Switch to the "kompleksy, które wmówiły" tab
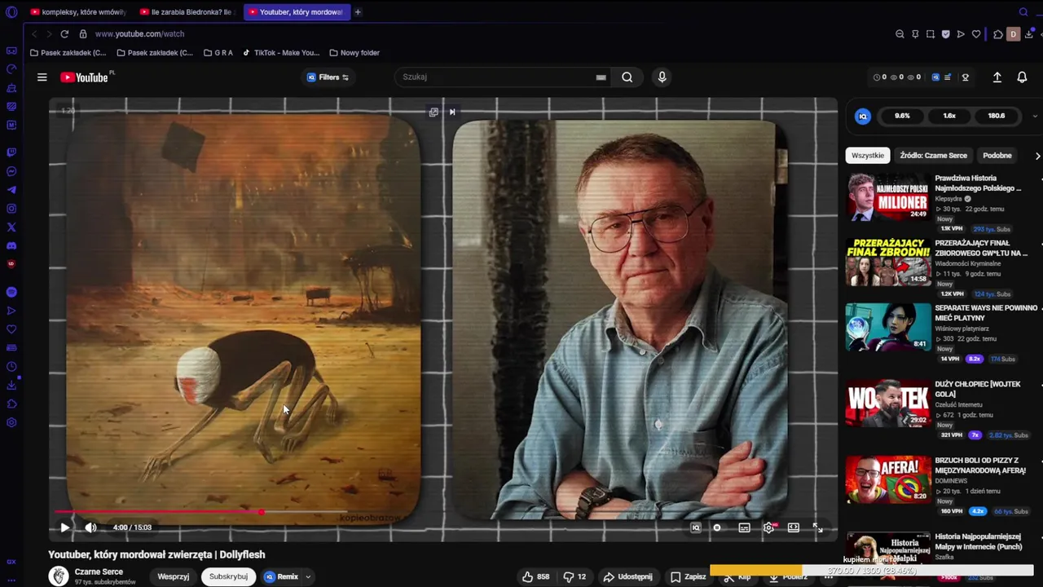This screenshot has width=1043, height=587. click(x=77, y=12)
